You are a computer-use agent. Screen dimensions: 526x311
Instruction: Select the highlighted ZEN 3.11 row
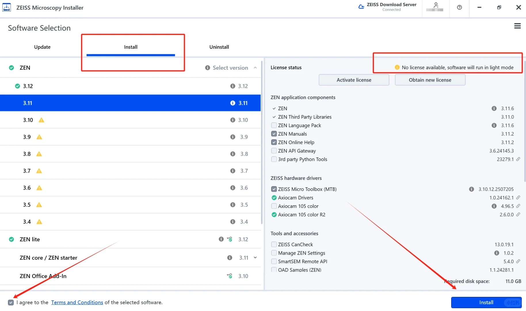(130, 103)
